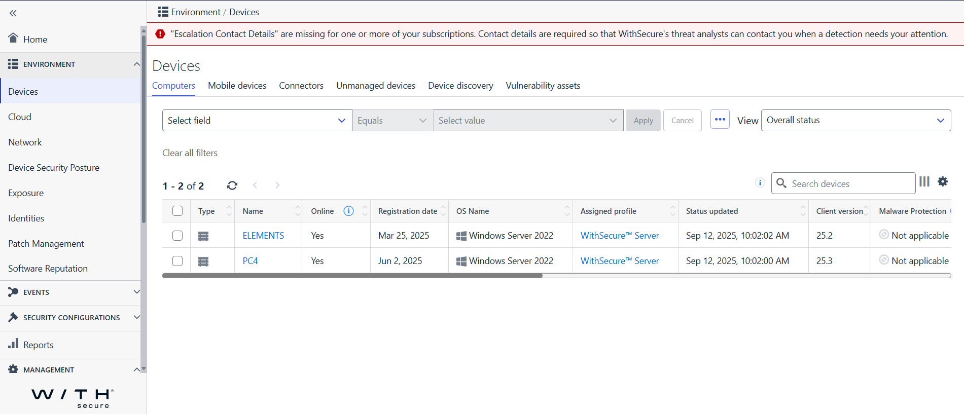
Task: Click the Apply filter button
Action: coord(644,121)
